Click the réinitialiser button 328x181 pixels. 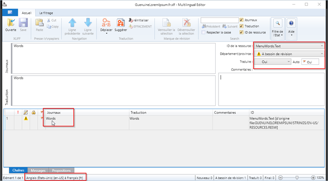[139, 21]
